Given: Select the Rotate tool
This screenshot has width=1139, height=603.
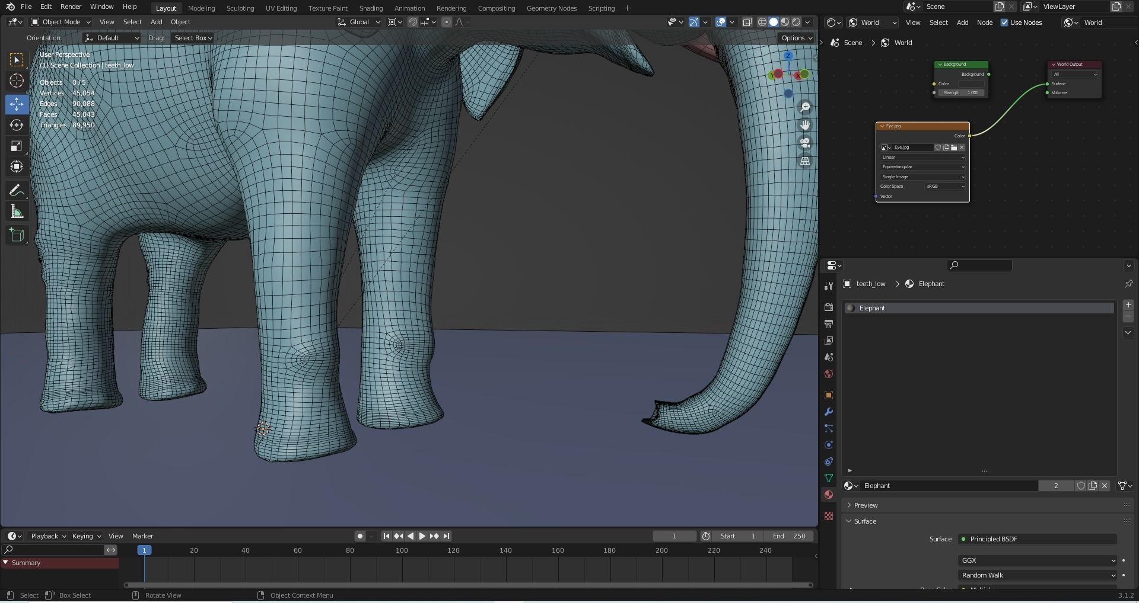Looking at the screenshot, I should (17, 125).
